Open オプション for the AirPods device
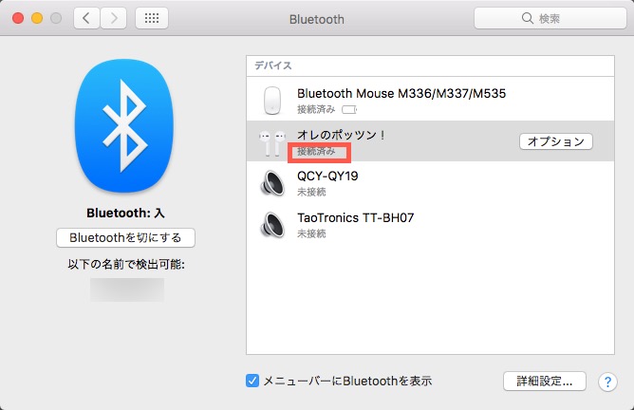The image size is (634, 410). point(555,141)
